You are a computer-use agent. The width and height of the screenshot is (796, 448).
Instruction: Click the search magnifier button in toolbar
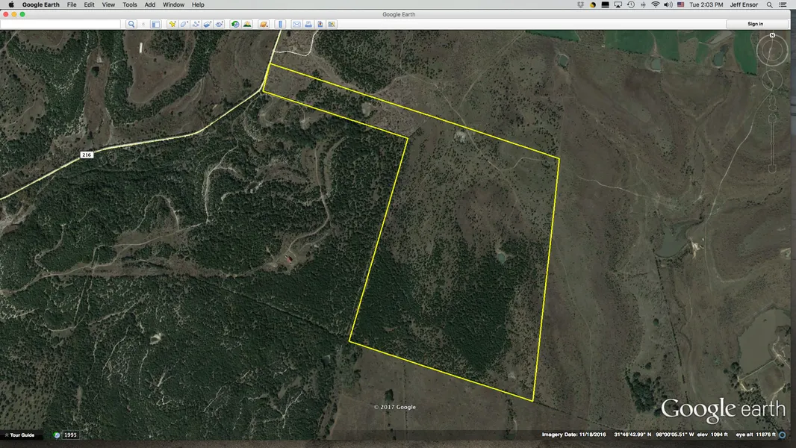coord(131,24)
